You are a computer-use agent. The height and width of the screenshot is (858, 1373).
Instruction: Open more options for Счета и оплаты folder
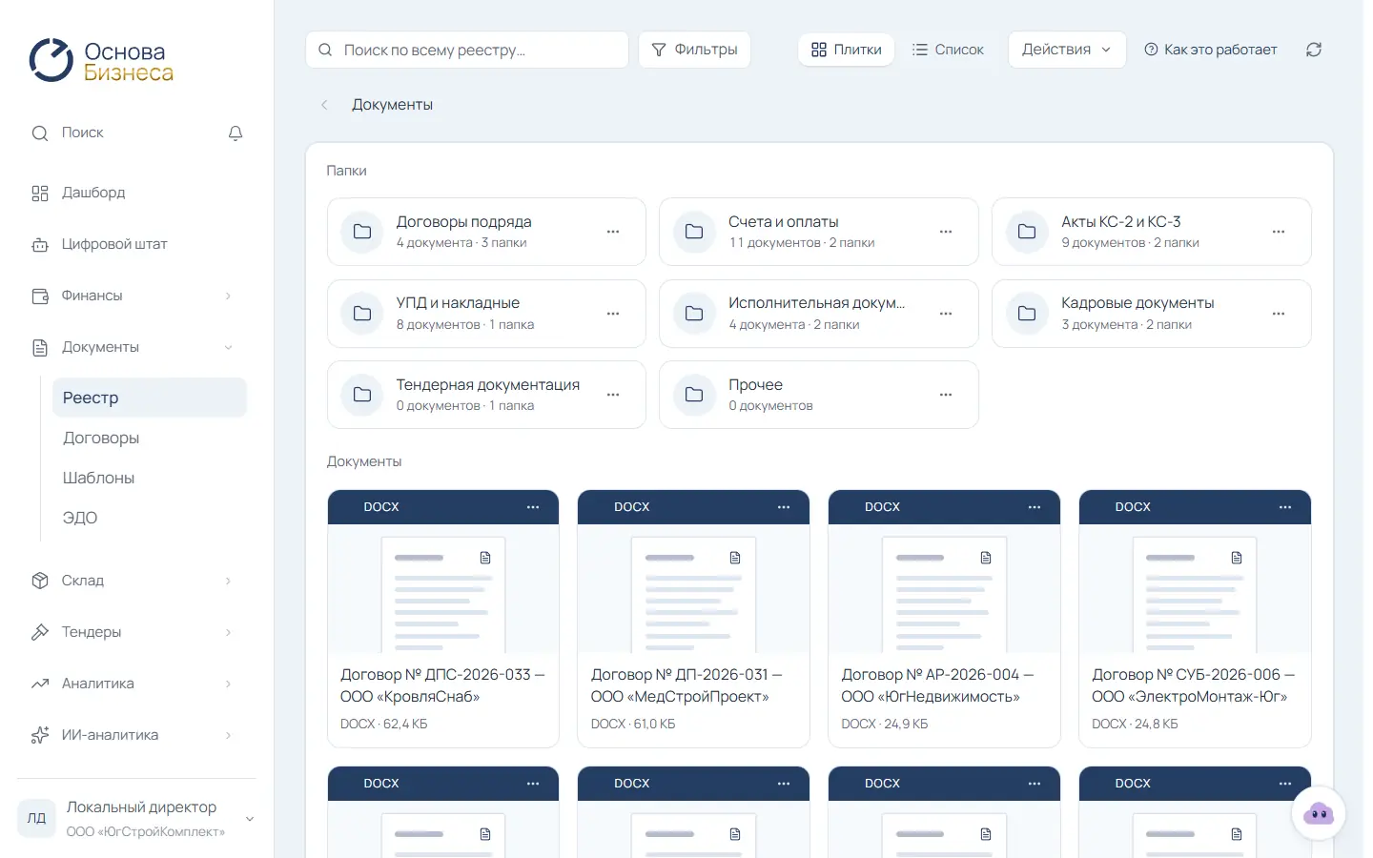point(946,232)
